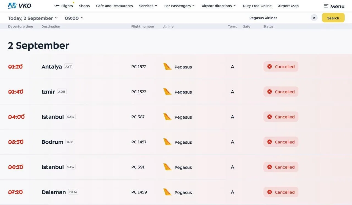Image resolution: width=352 pixels, height=205 pixels.
Task: Open Cafe and Restaurants page
Action: (114, 6)
